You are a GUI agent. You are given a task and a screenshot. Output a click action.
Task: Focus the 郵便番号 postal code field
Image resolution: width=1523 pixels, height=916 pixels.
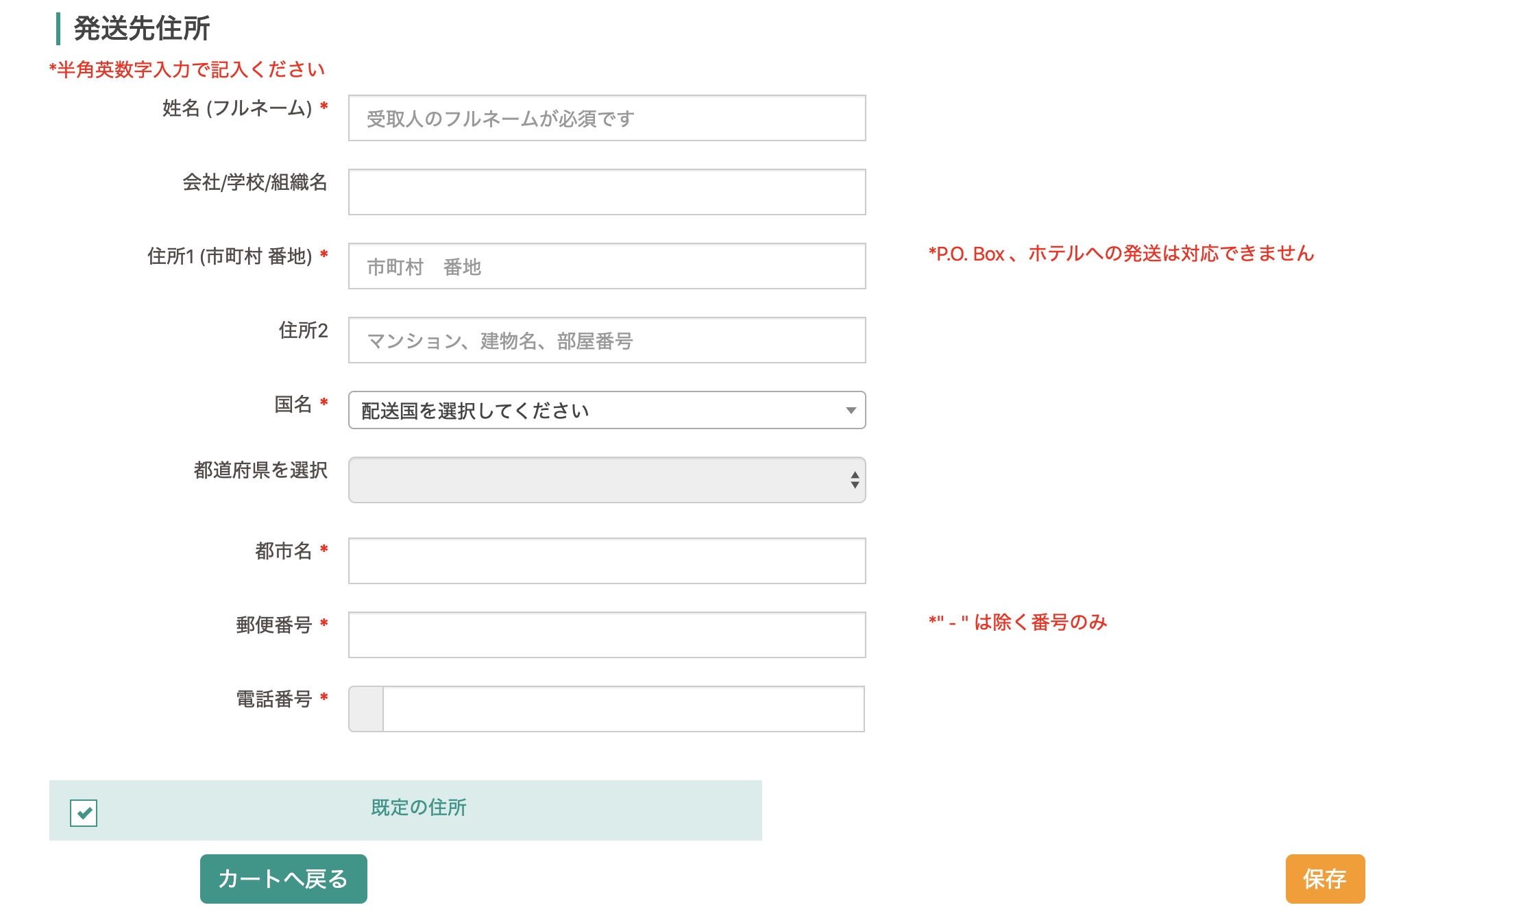(607, 636)
